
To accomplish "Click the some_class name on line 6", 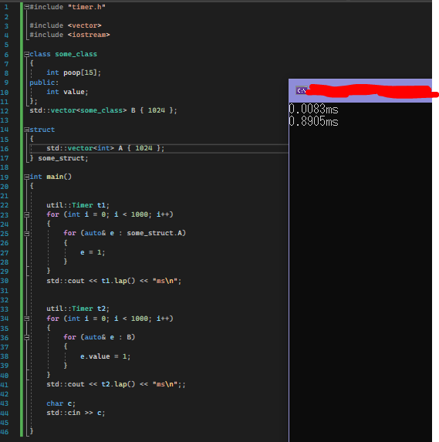I will (76, 54).
